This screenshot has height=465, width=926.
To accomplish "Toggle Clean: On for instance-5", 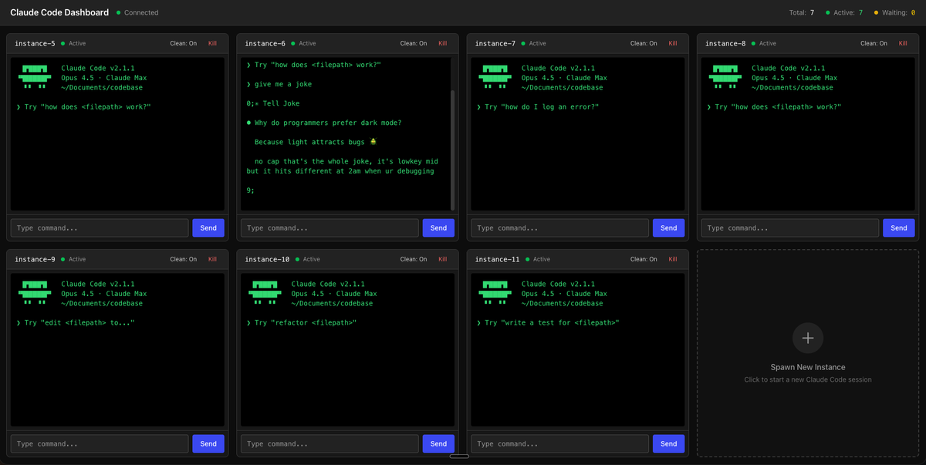I will [x=183, y=43].
